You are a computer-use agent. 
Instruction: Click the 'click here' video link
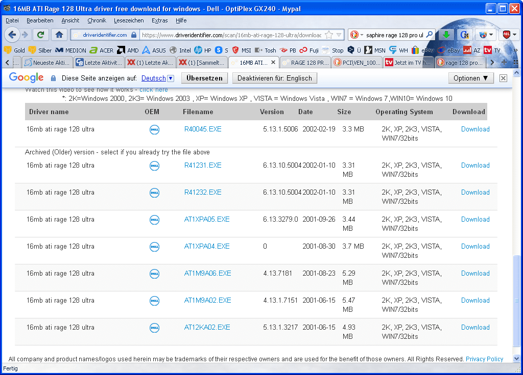[153, 90]
